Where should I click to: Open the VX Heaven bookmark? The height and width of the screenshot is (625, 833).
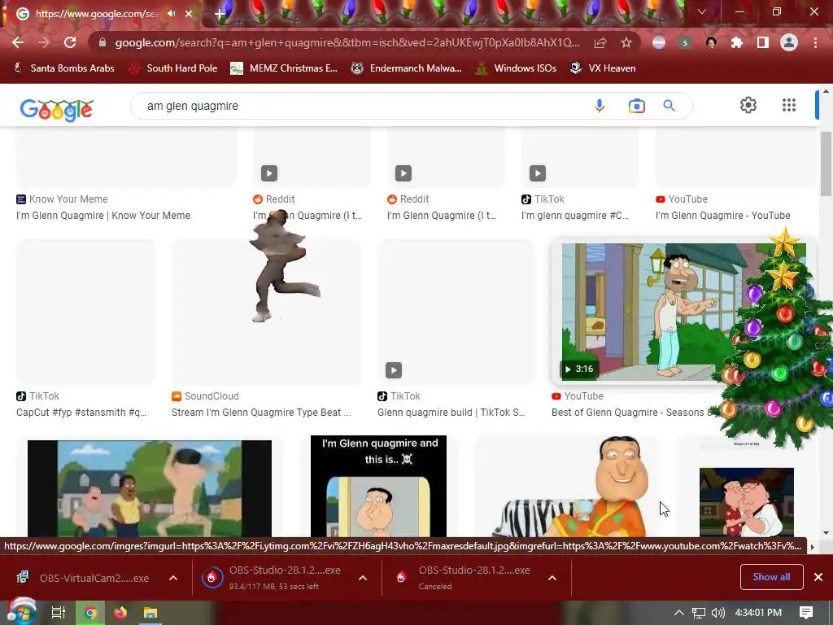[603, 68]
